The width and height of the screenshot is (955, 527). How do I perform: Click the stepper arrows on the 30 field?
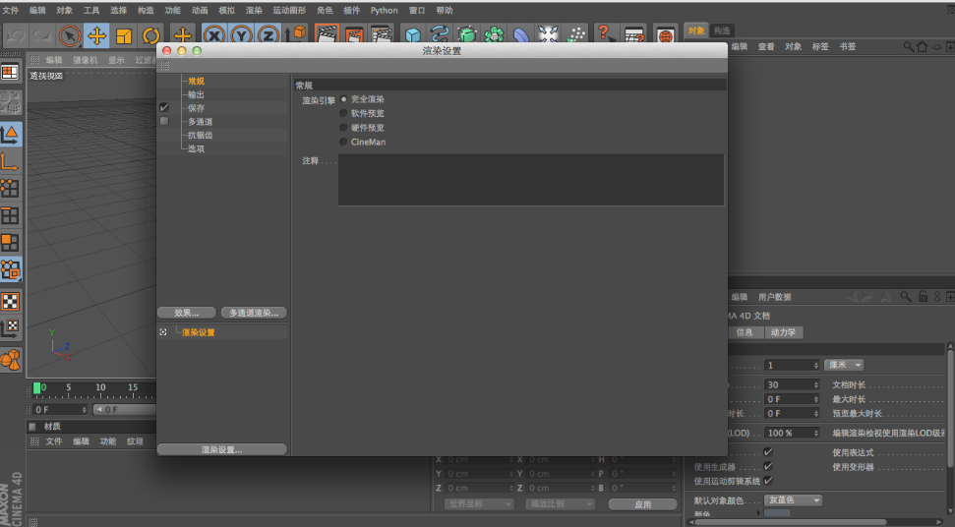pyautogui.click(x=816, y=384)
